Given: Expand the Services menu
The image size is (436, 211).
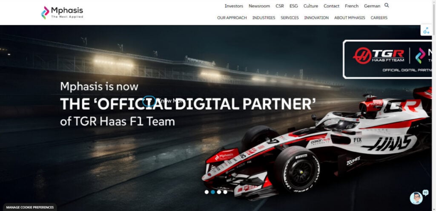Looking at the screenshot, I should point(290,18).
